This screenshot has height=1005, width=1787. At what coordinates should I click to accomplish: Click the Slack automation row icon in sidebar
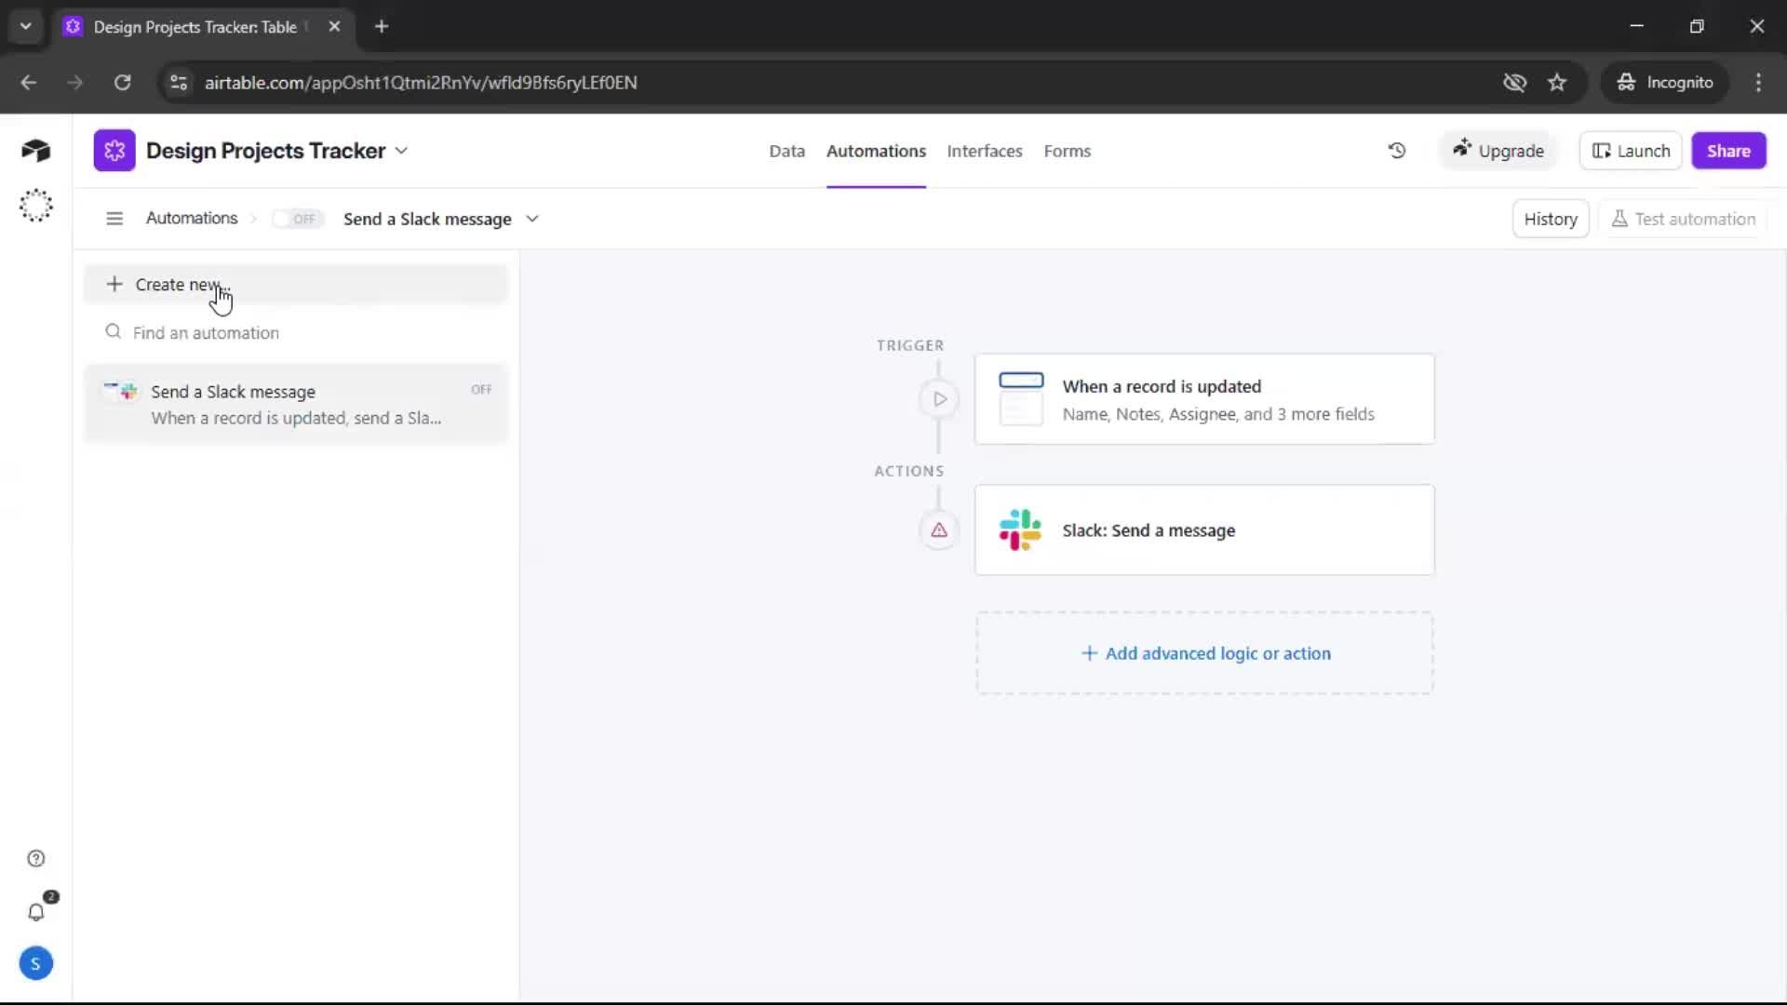click(121, 392)
